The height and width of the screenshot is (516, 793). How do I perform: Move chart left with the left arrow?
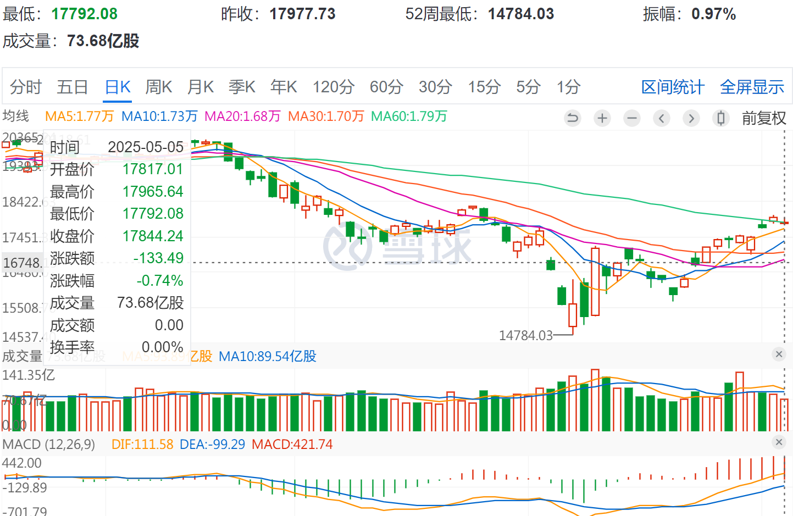662,118
